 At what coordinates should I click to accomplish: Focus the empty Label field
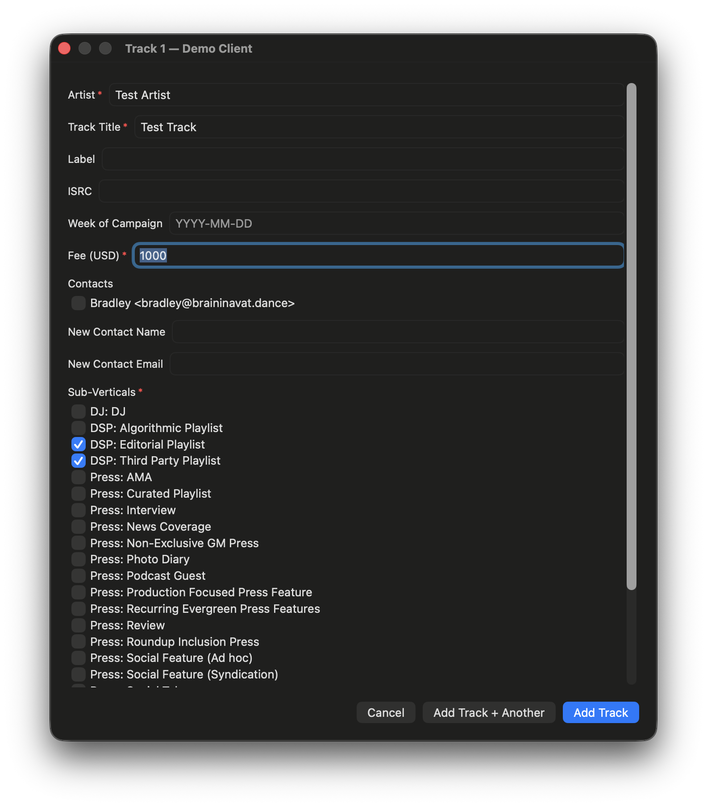[x=363, y=159]
